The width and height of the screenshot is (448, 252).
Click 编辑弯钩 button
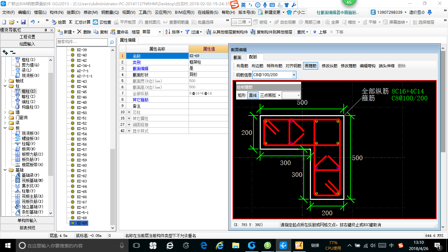pos(368,66)
